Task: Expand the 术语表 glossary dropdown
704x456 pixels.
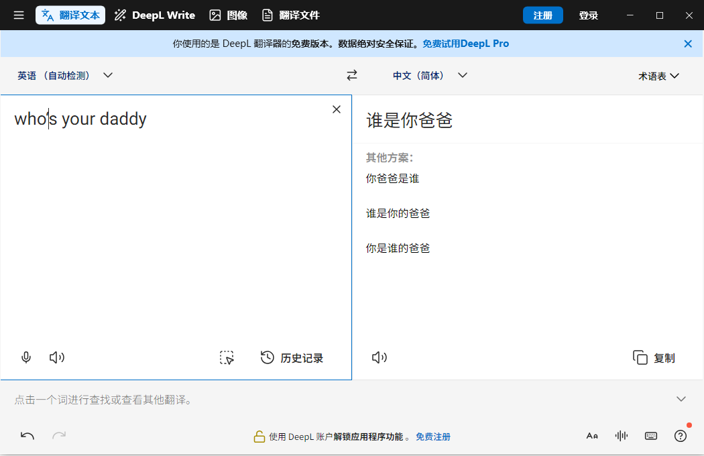Action: pos(658,76)
